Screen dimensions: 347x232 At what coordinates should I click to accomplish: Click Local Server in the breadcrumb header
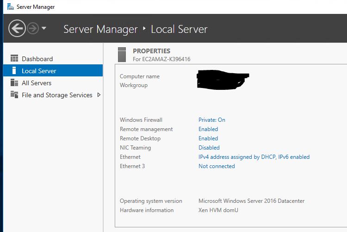tap(179, 29)
